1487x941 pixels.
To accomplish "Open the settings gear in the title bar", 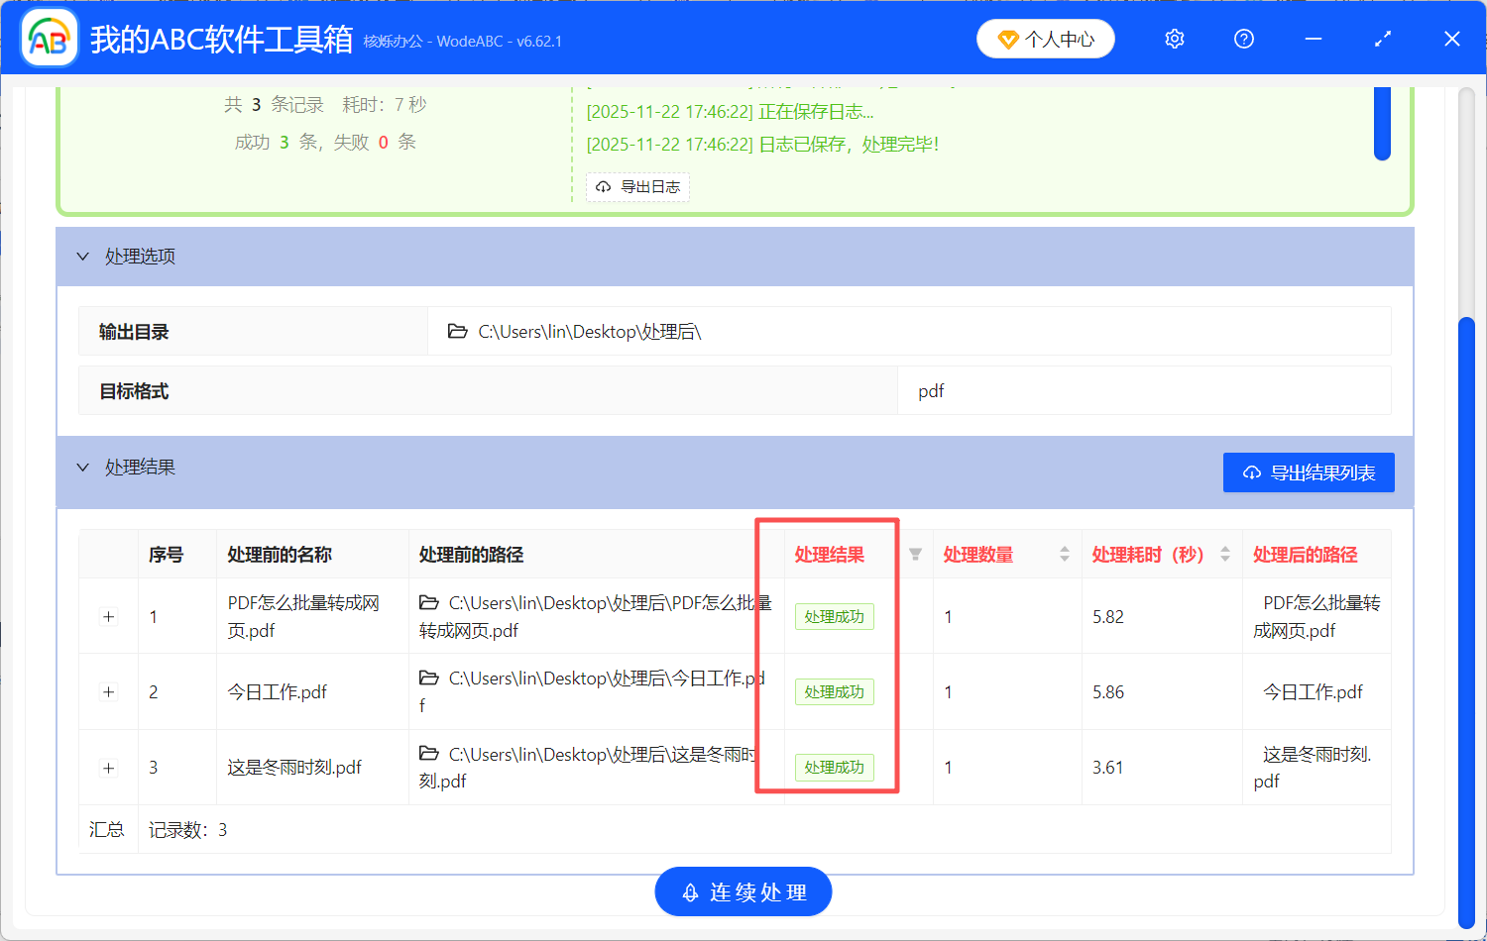I will [x=1174, y=39].
